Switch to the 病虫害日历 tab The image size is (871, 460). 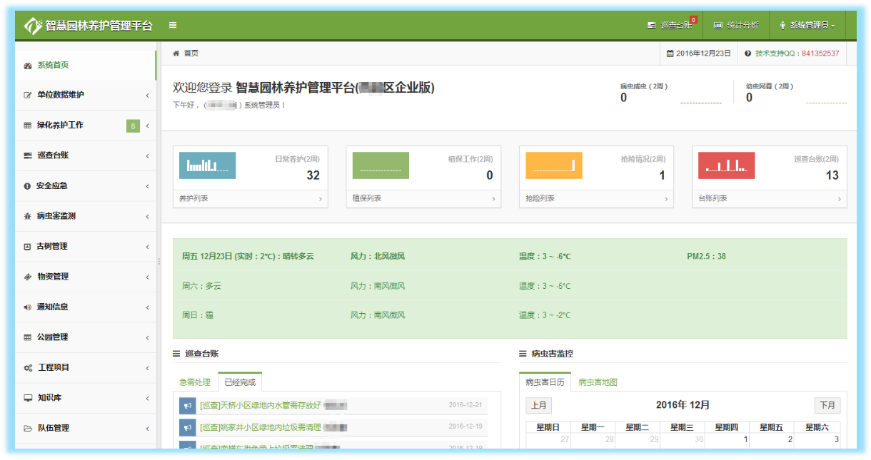[x=545, y=382]
